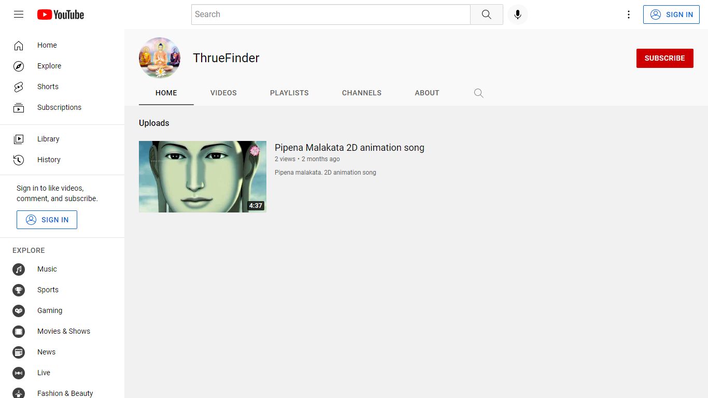Screen dimensions: 708x398
Task: Start voice search with microphone
Action: click(517, 15)
